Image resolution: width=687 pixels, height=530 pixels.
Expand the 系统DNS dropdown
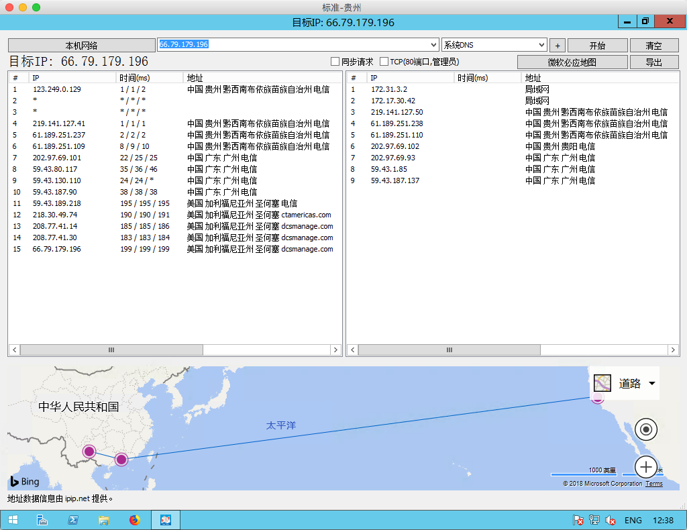542,45
